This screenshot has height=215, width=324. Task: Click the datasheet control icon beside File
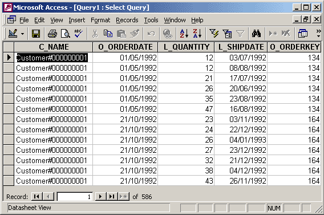click(x=11, y=19)
